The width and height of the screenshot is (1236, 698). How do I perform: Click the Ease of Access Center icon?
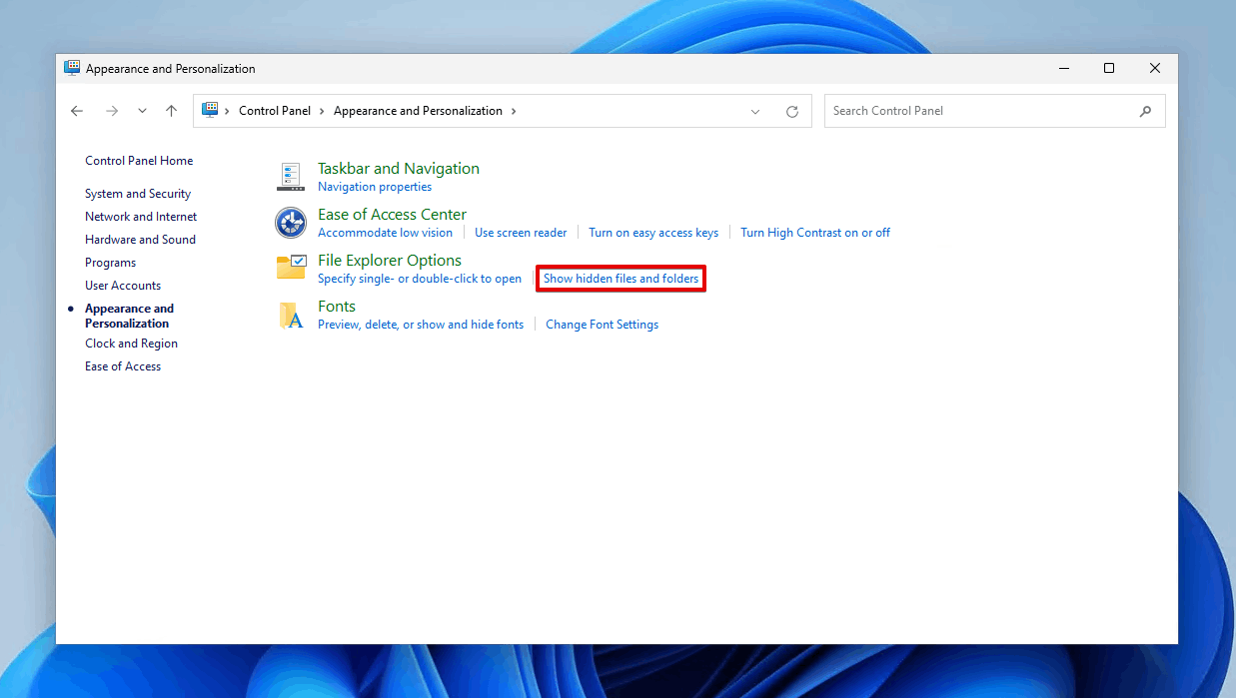pyautogui.click(x=290, y=223)
